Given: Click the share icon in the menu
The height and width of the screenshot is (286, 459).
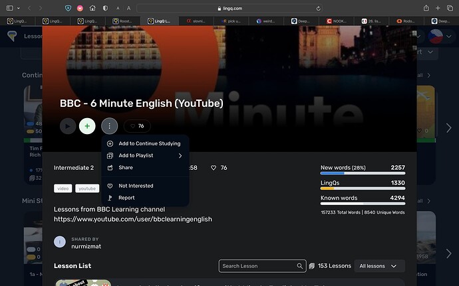Looking at the screenshot, I should tap(110, 168).
